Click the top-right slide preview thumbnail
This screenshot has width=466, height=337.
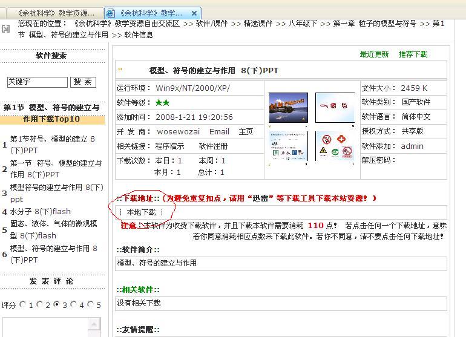[x=335, y=108]
